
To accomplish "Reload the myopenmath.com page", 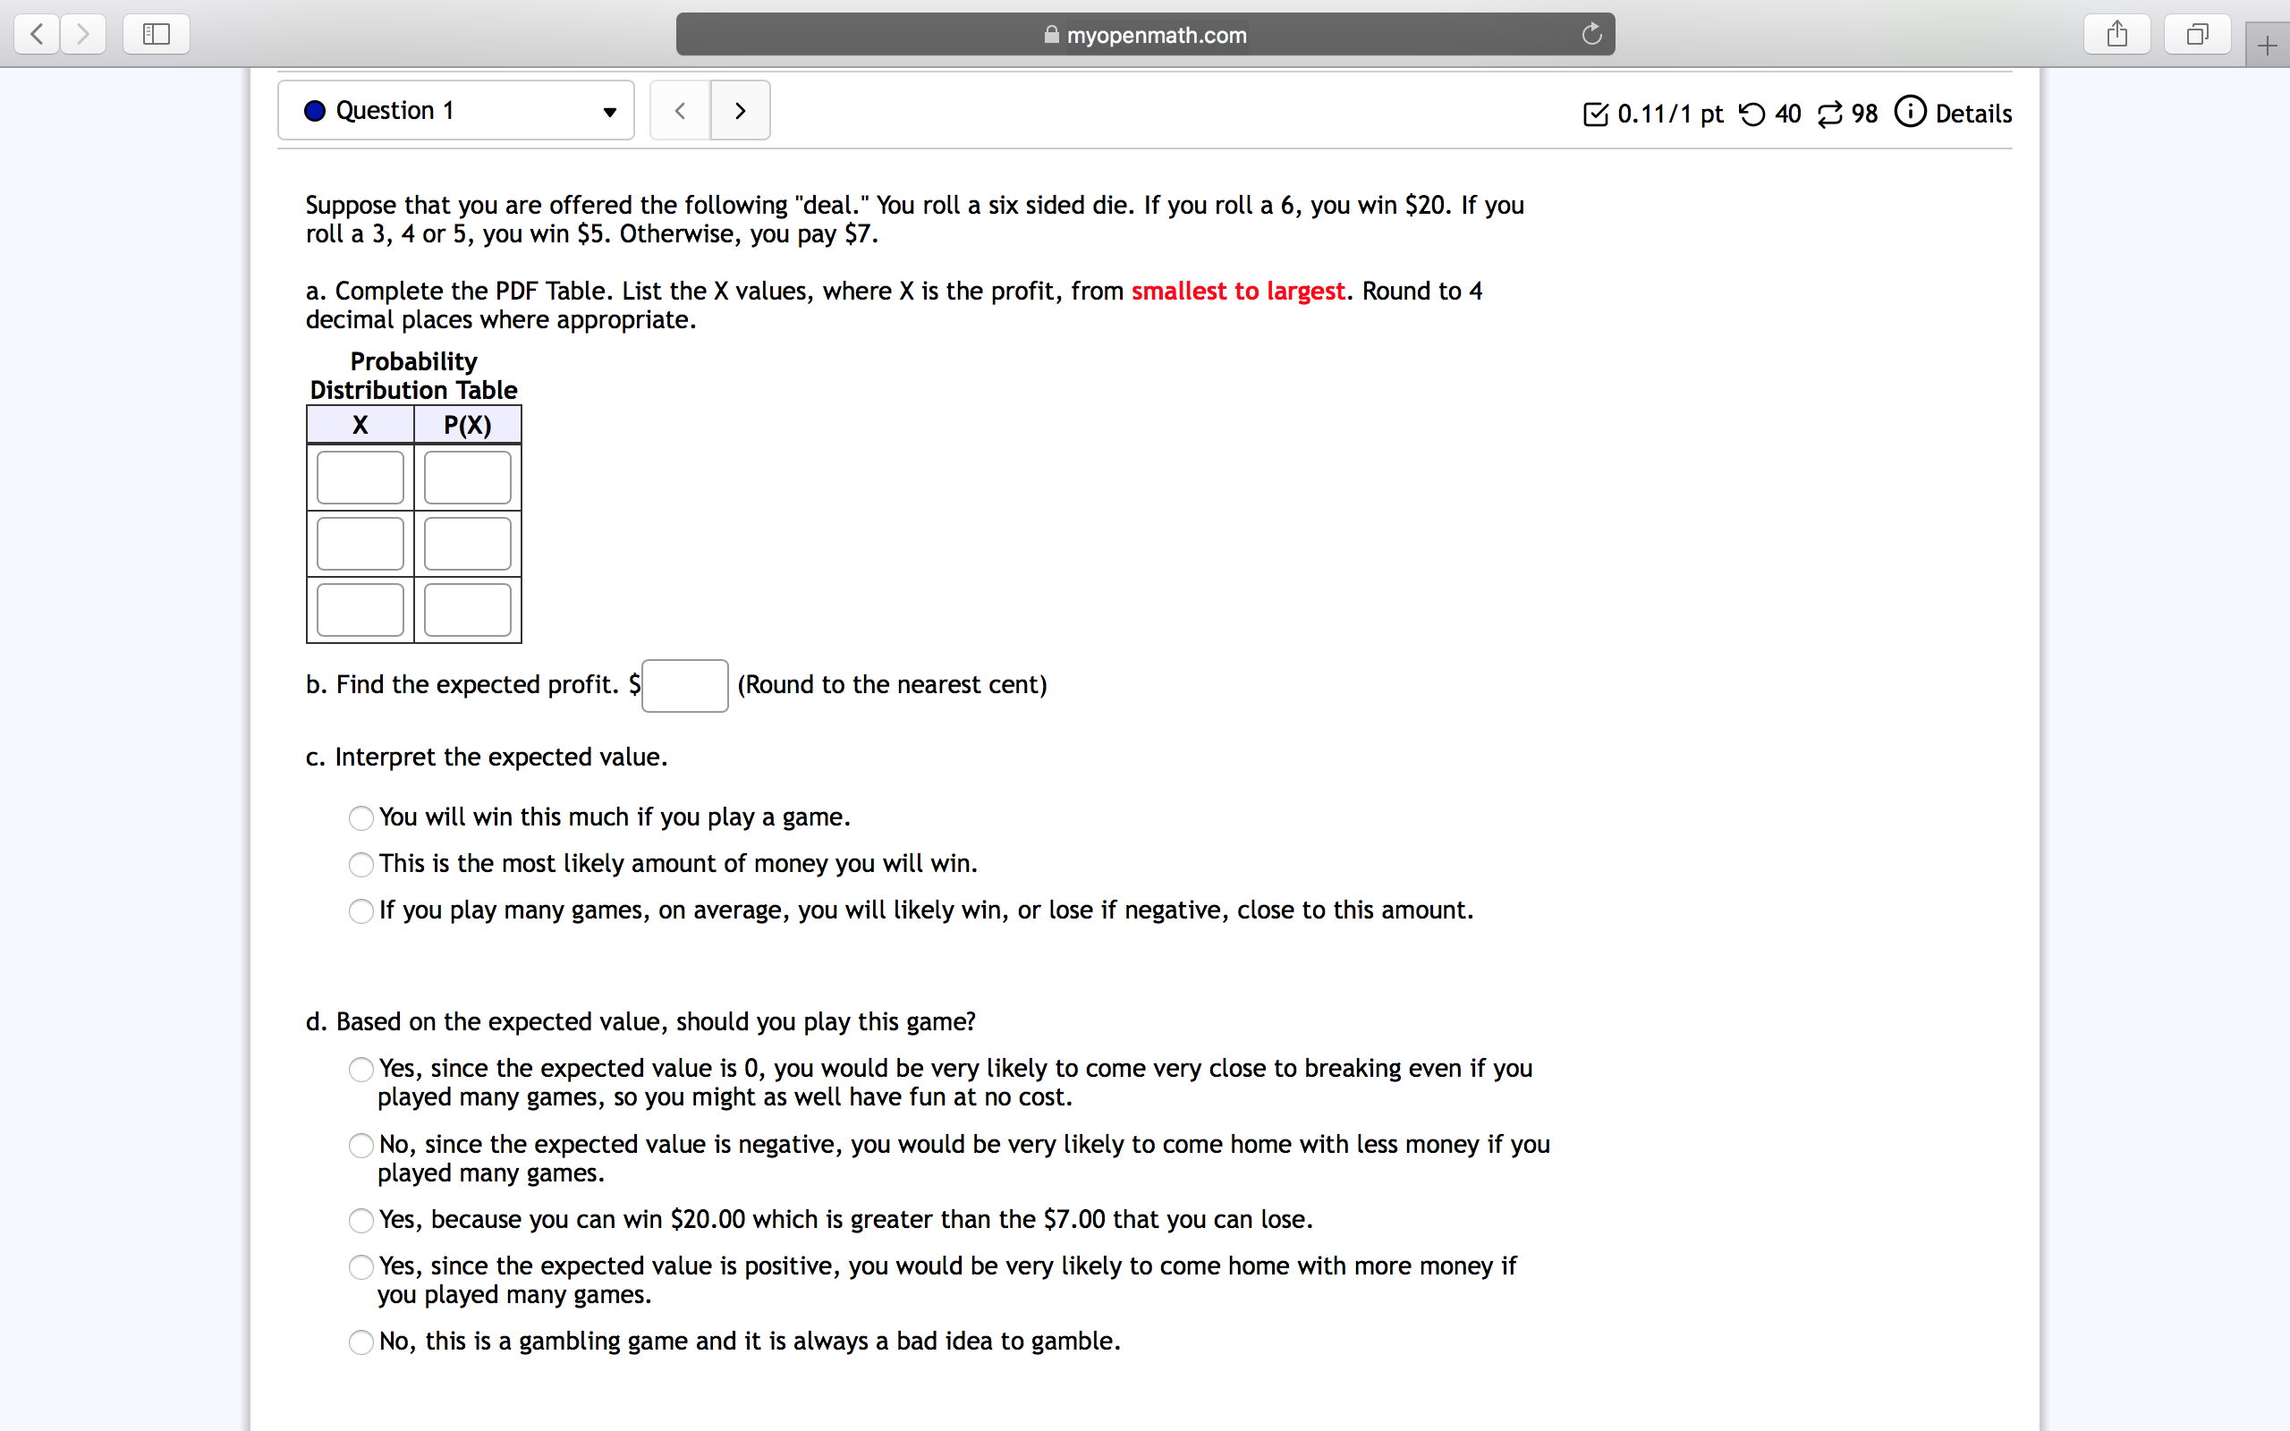I will (1590, 34).
